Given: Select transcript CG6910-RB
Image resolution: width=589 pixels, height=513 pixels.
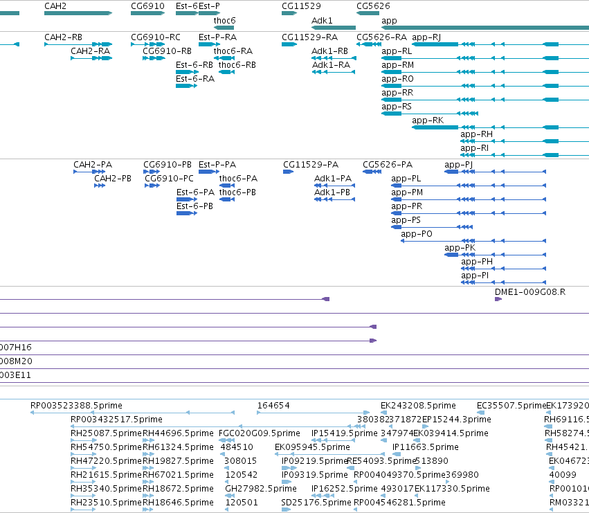Looking at the screenshot, I should pos(154,58).
